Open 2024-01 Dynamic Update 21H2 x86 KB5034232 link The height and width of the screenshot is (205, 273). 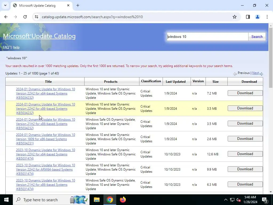click(x=45, y=124)
